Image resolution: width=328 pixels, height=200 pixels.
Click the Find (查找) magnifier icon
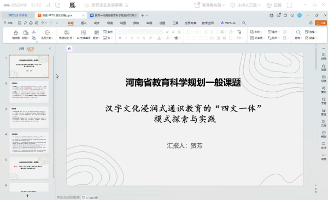pos(298,32)
